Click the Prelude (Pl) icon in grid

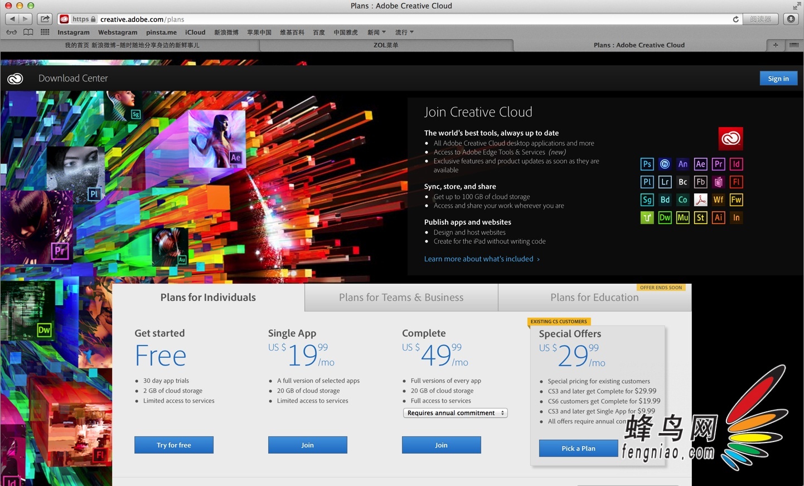(647, 182)
